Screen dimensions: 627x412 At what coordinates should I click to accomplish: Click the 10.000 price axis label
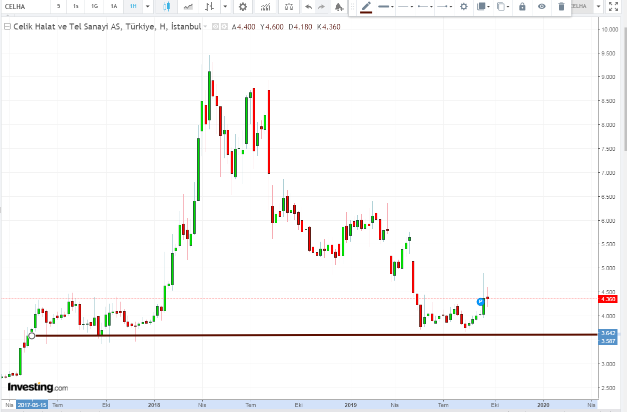pos(609,29)
